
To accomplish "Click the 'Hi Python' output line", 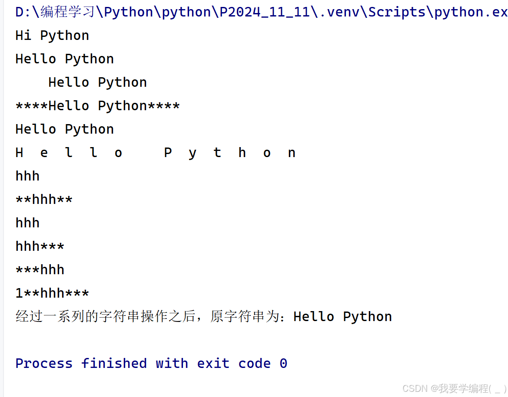I will 52,36.
